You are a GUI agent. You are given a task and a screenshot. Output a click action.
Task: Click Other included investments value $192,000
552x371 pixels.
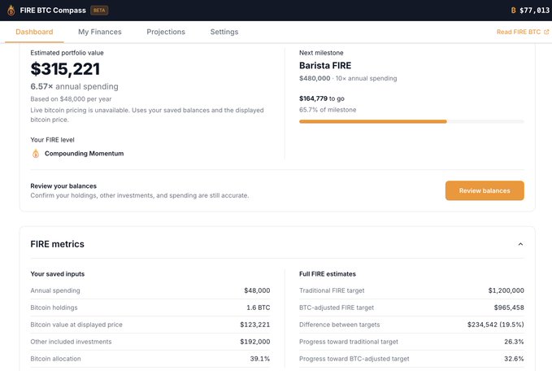(255, 342)
